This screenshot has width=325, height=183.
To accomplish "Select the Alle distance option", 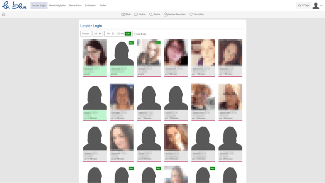I will tap(128, 33).
